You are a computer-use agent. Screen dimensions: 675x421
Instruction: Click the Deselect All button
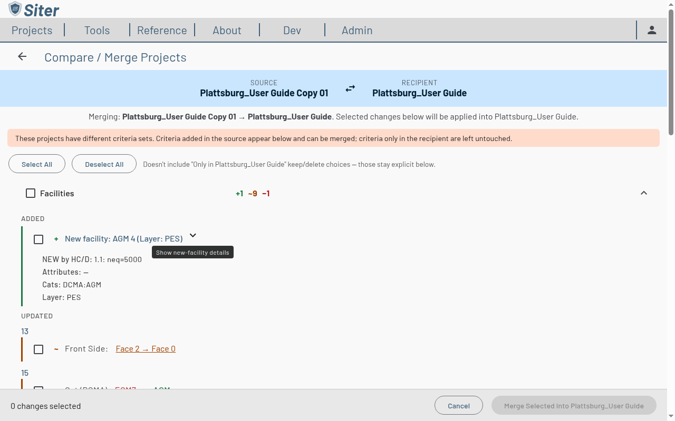click(104, 164)
